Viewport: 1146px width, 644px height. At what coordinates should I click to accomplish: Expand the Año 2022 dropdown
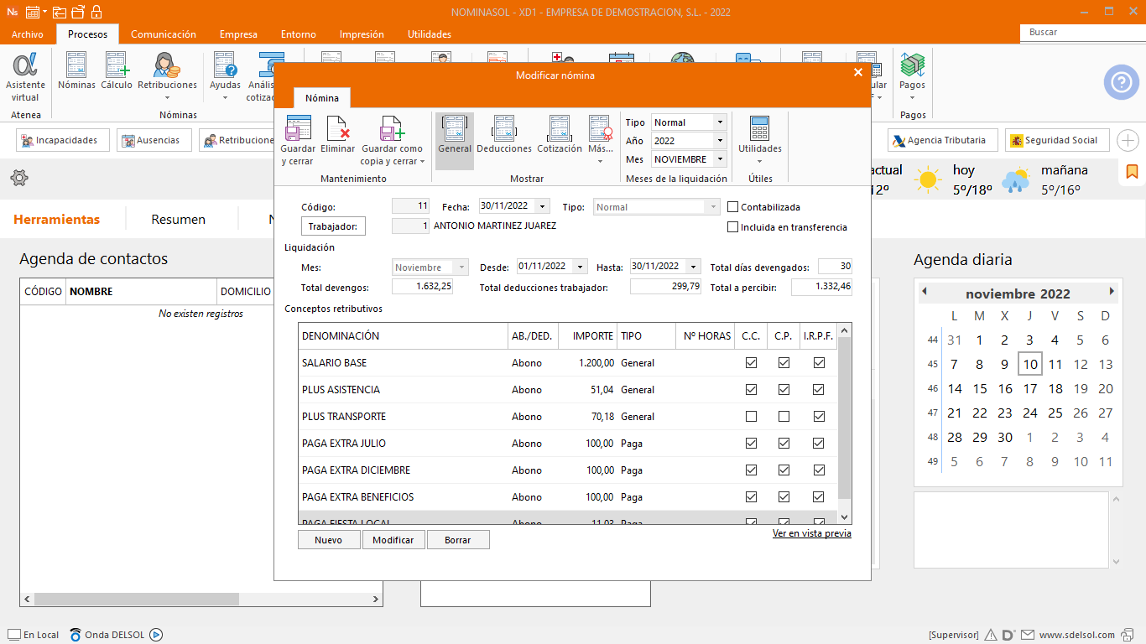pyautogui.click(x=720, y=141)
